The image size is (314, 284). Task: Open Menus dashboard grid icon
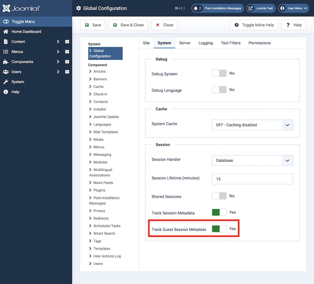point(67,52)
